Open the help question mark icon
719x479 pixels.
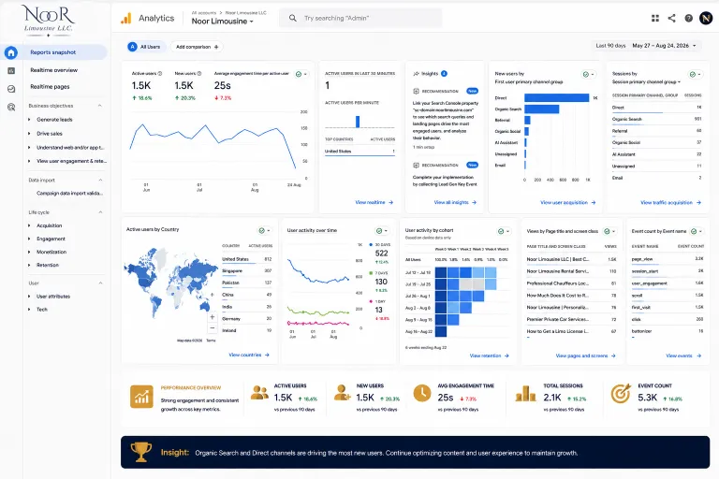coord(689,19)
